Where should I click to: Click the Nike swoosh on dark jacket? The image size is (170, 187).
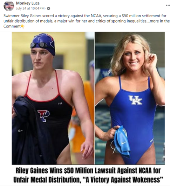point(20,130)
